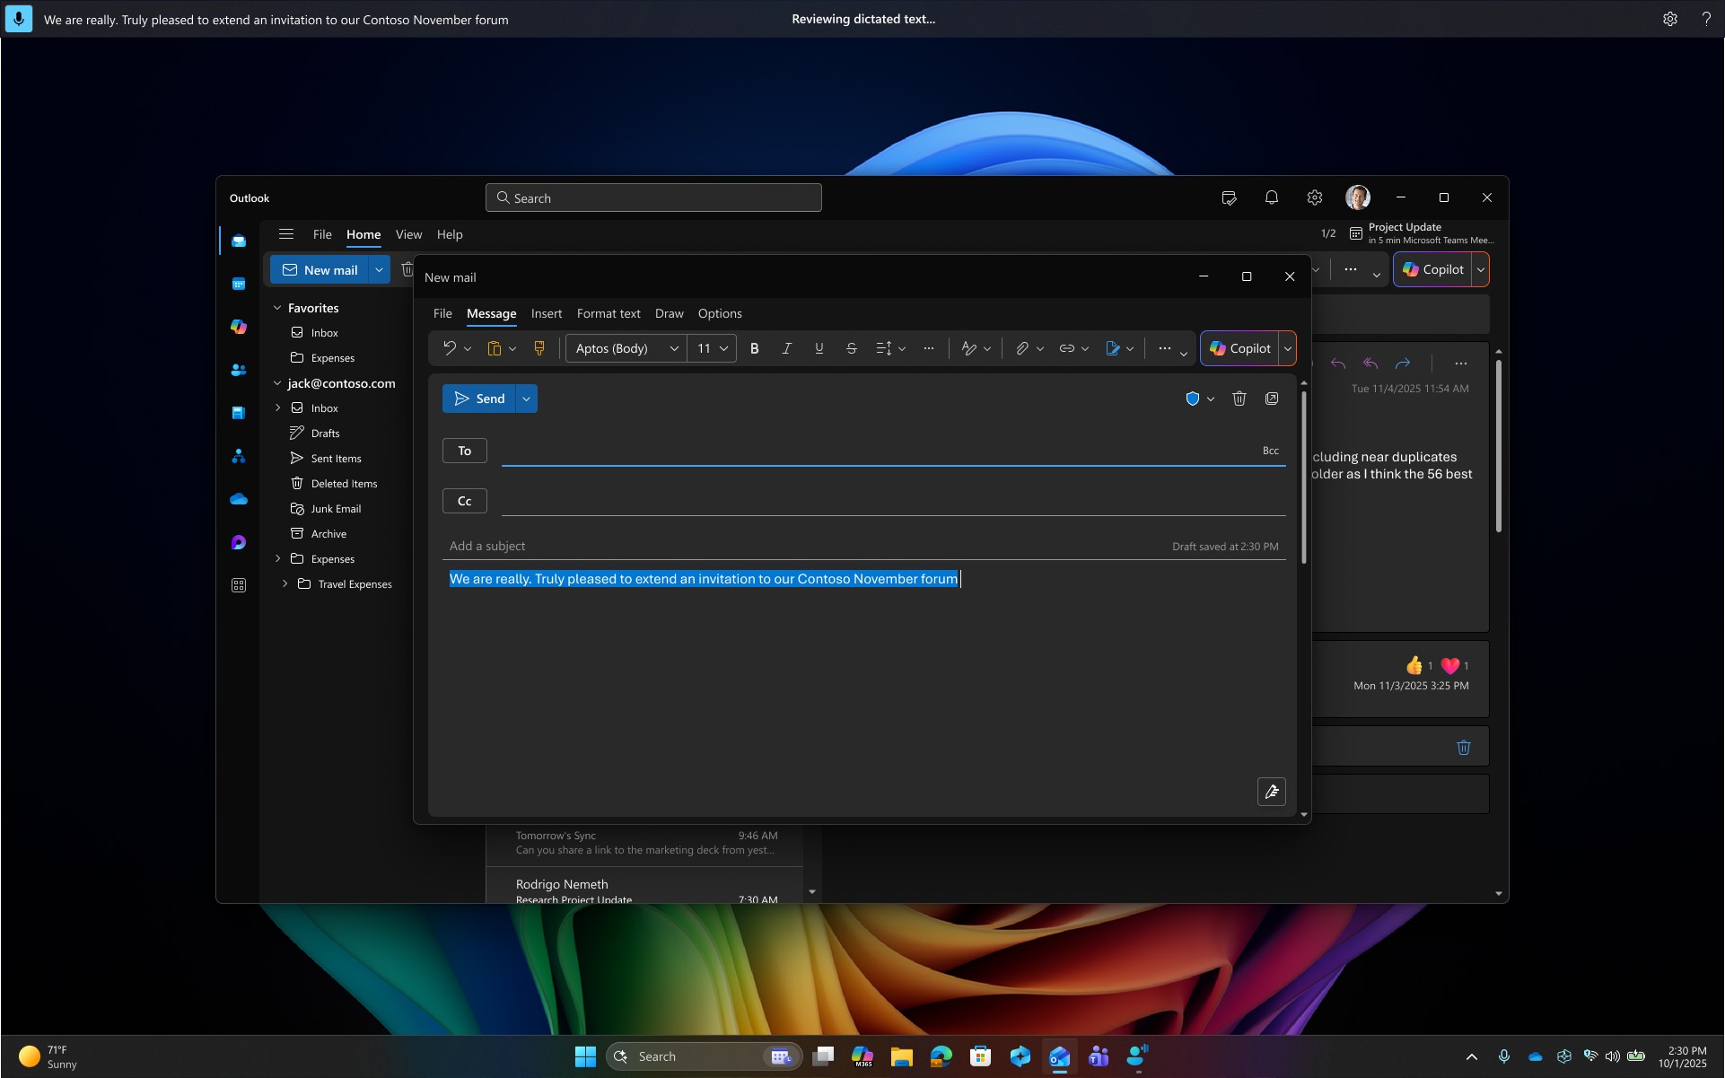Screen dimensions: 1725x1078
Task: Click the Insert link icon
Action: (1066, 348)
